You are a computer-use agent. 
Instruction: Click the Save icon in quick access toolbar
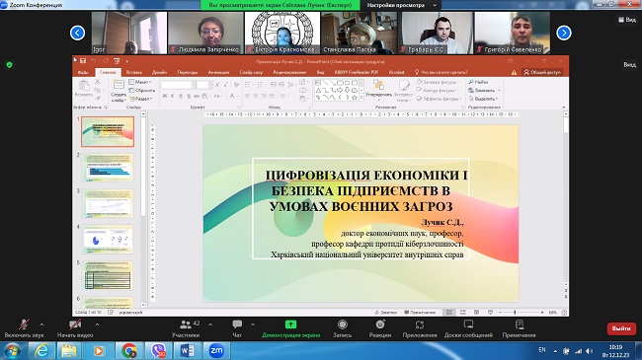(83, 61)
